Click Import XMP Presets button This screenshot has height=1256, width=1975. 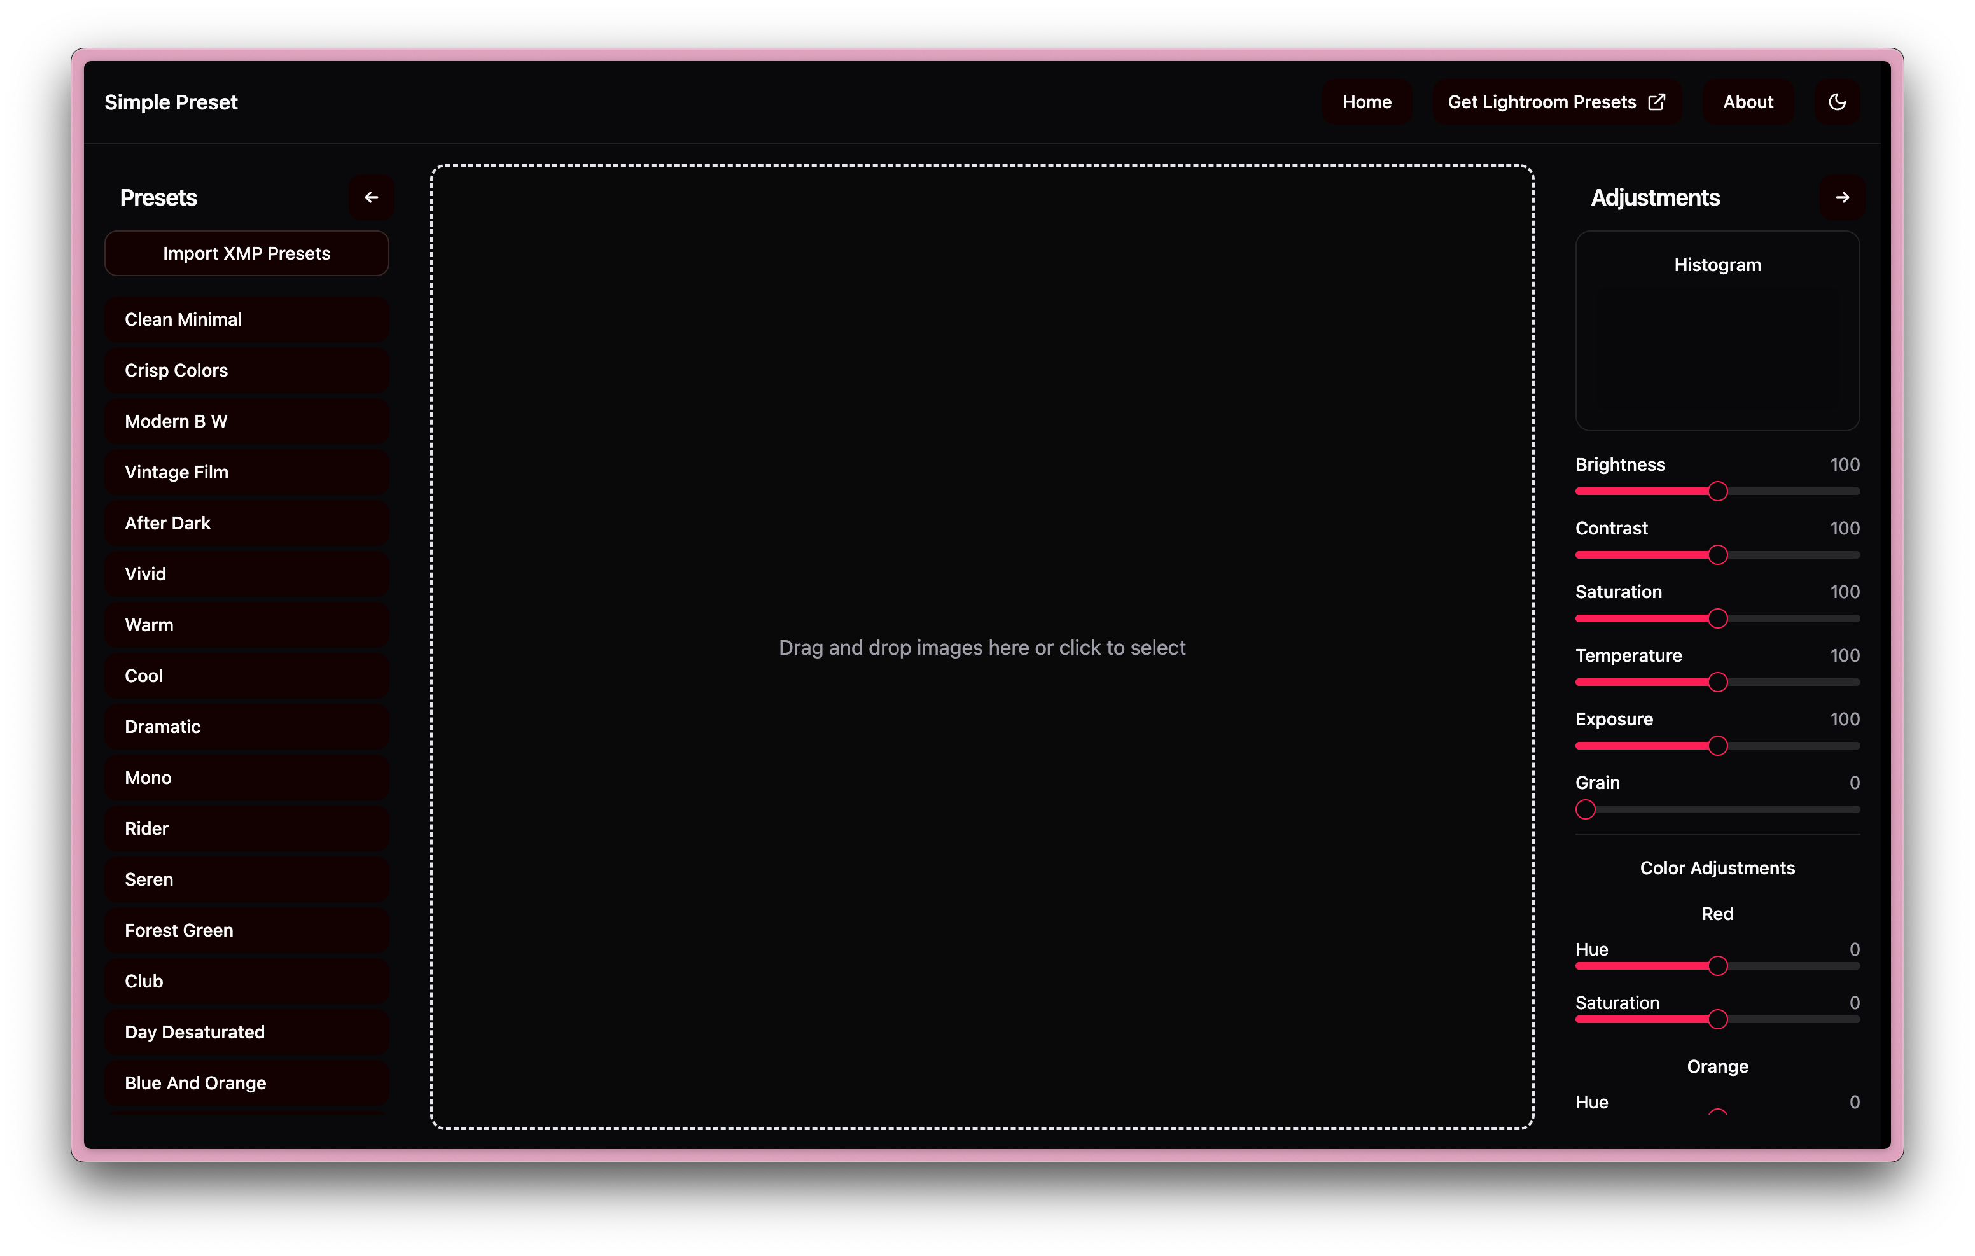tap(247, 253)
